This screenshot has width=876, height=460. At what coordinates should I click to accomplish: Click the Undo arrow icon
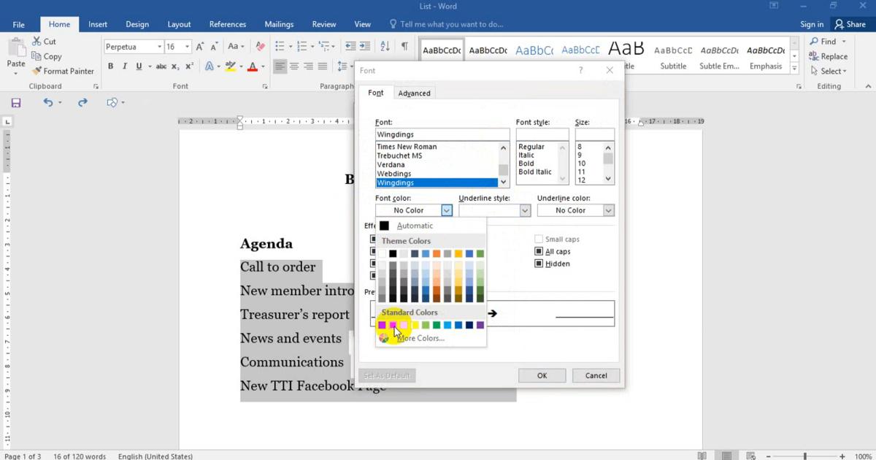click(48, 103)
